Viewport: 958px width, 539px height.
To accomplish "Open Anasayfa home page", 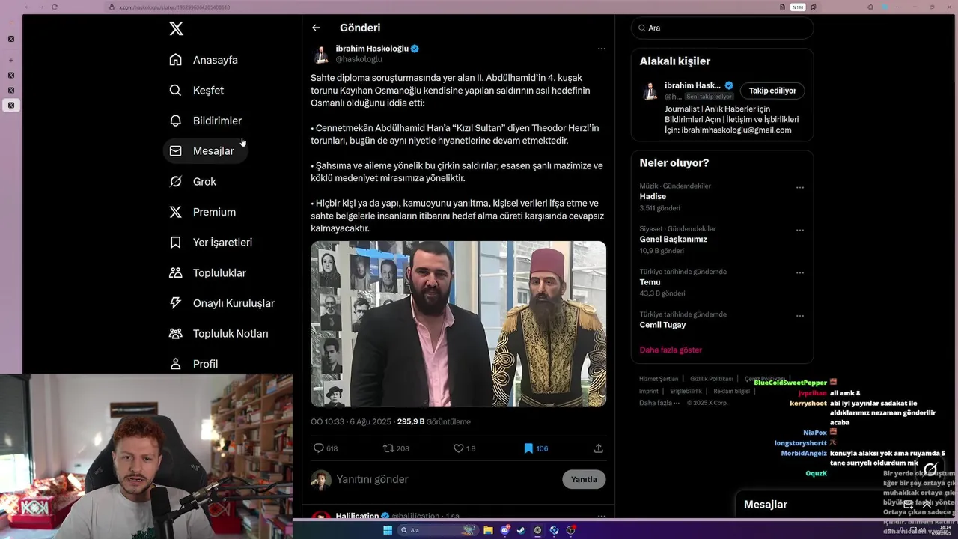I will (x=204, y=60).
